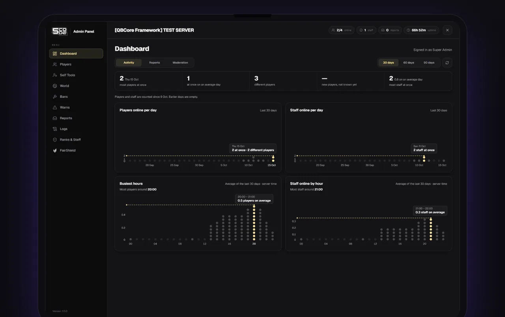Viewport: 505px width, 317px height.
Task: Click the "different players" stat
Action: pyautogui.click(x=283, y=81)
